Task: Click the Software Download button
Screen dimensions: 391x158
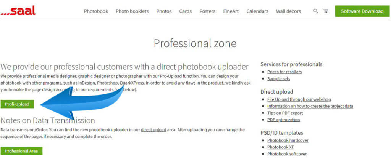Action: pos(362,11)
